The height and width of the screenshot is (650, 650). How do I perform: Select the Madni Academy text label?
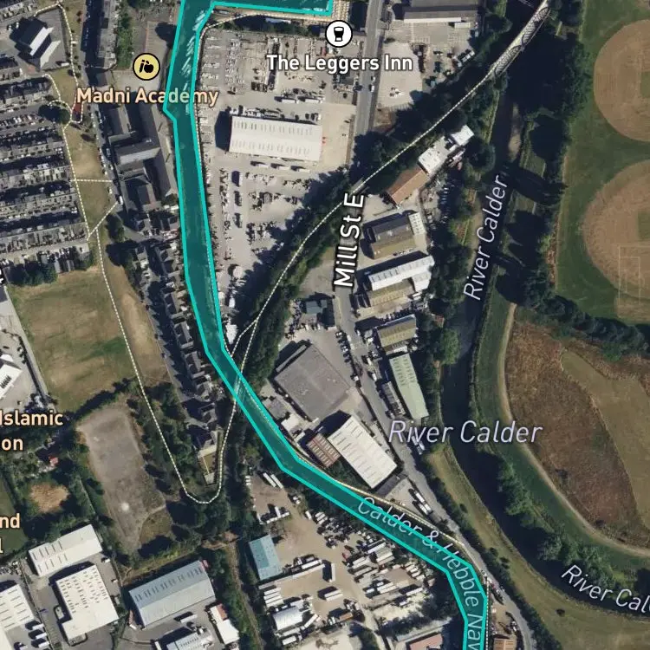tap(147, 96)
